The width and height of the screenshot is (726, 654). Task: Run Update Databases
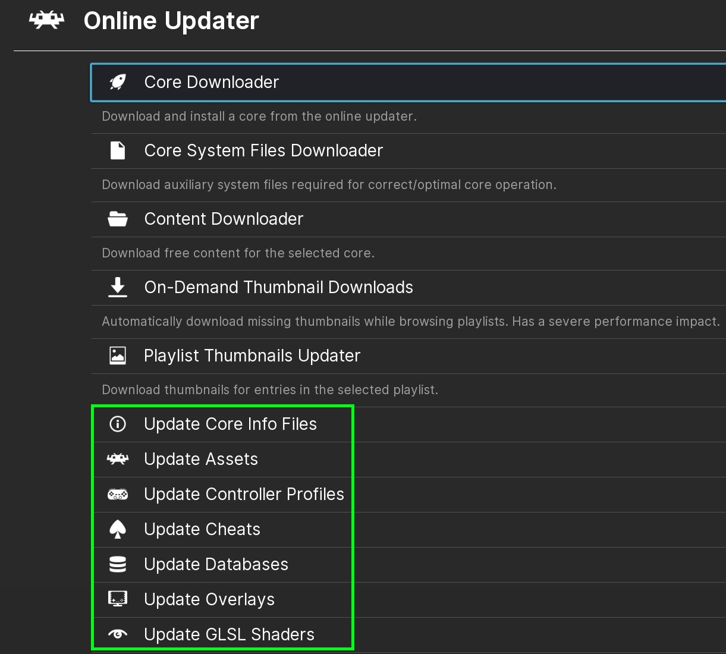tap(408, 565)
